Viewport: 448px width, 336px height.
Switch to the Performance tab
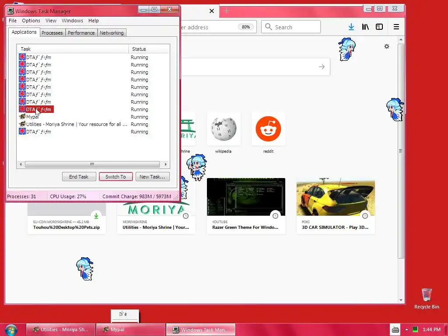81,33
